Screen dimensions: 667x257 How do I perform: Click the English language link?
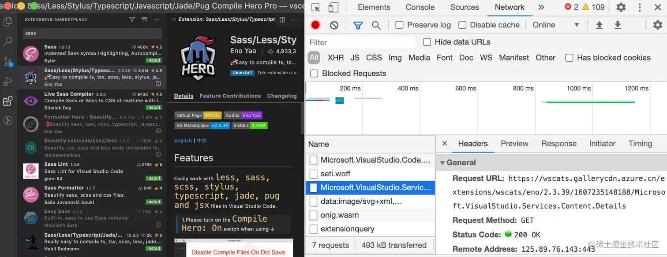183,141
